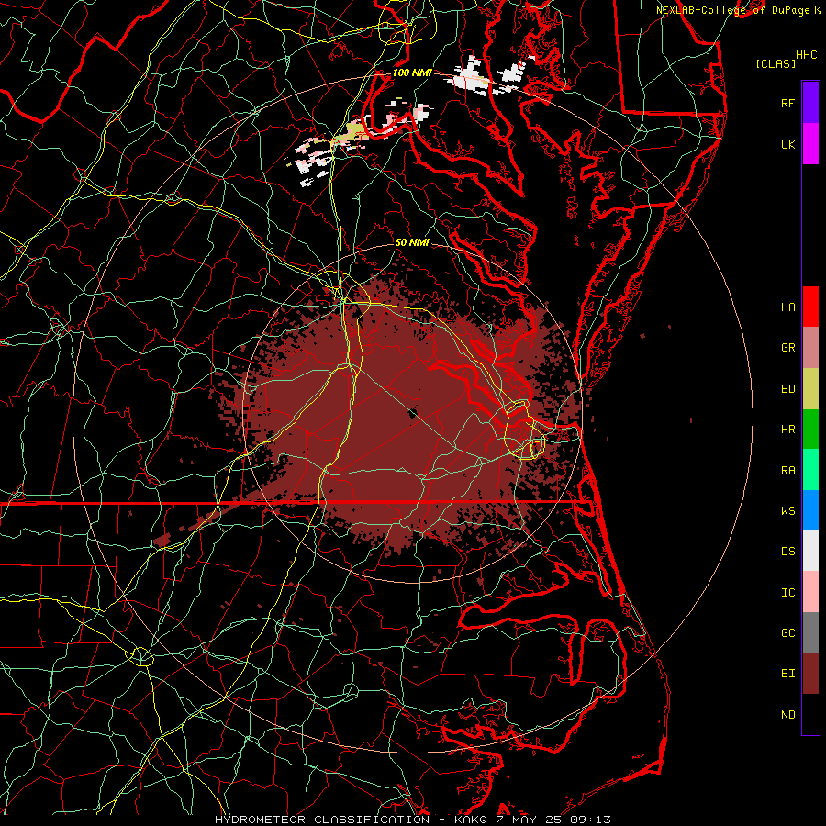Click the 'IC' legend label
826x826 pixels.
coord(787,593)
